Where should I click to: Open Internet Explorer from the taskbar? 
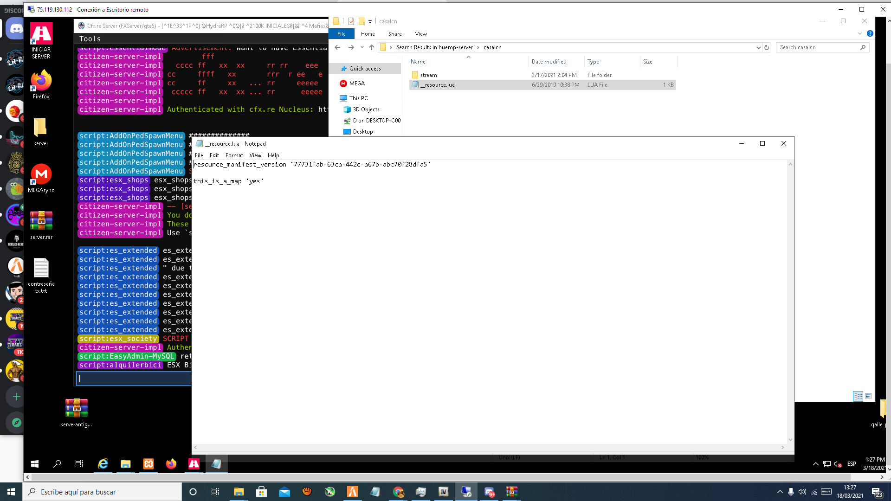click(x=103, y=464)
